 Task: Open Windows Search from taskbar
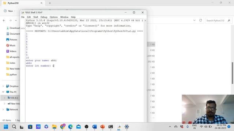[x=14, y=127]
